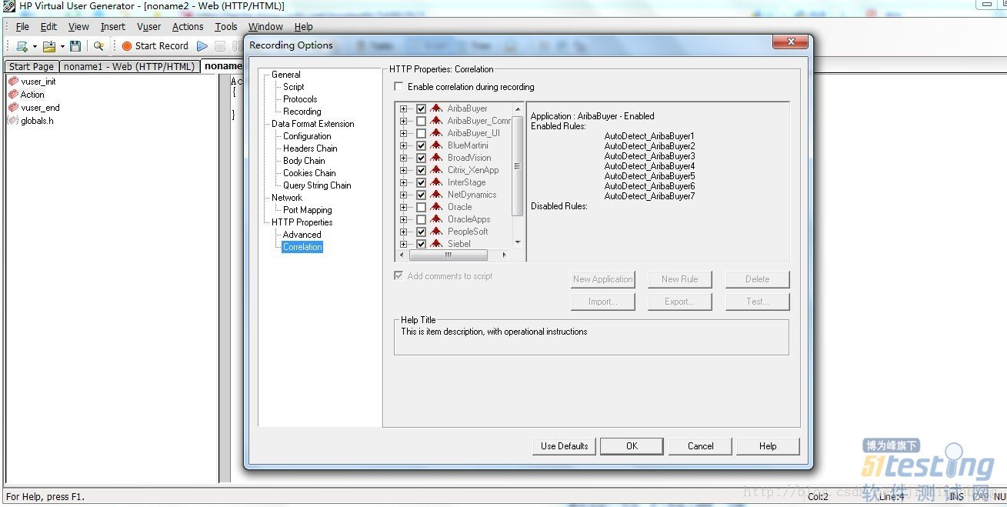Screen dimensions: 1007x507
Task: Click the OracleApps red application icon
Action: click(436, 219)
